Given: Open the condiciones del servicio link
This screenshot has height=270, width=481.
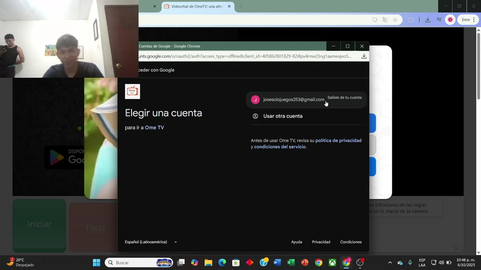Looking at the screenshot, I should (x=280, y=147).
